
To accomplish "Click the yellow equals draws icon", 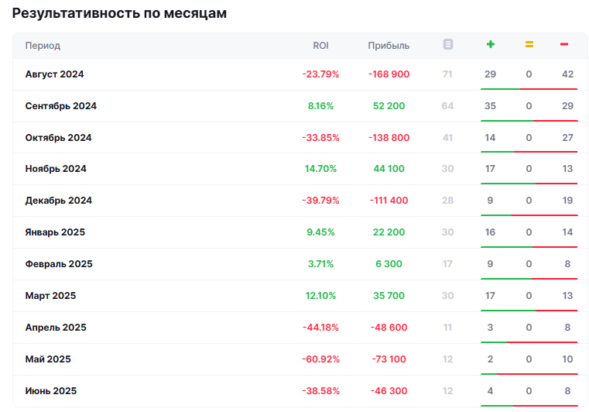I will point(529,45).
